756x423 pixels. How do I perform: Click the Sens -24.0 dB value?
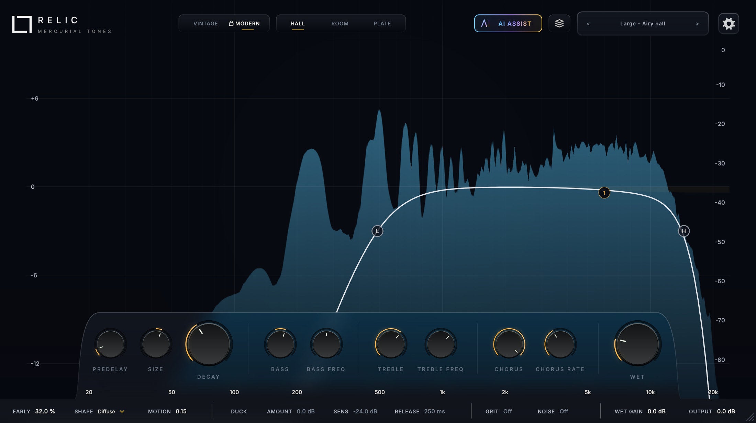365,411
